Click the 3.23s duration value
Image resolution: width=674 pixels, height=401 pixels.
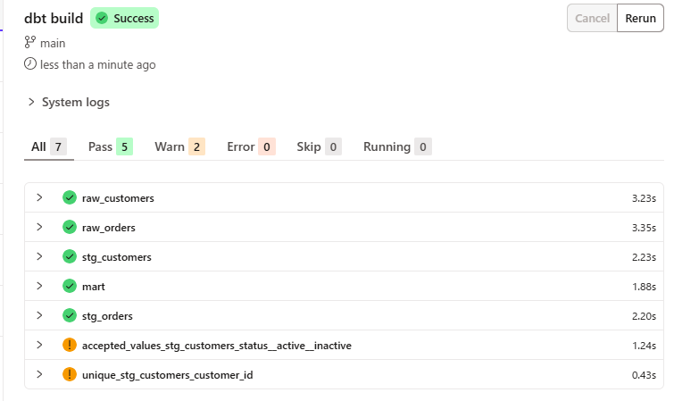click(x=644, y=198)
